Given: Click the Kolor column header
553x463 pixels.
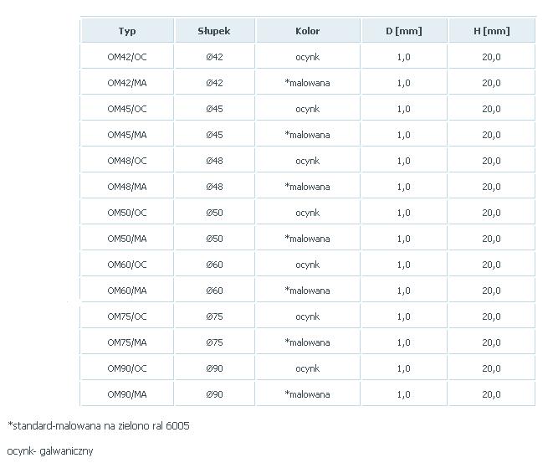Looking at the screenshot, I should click(308, 31).
